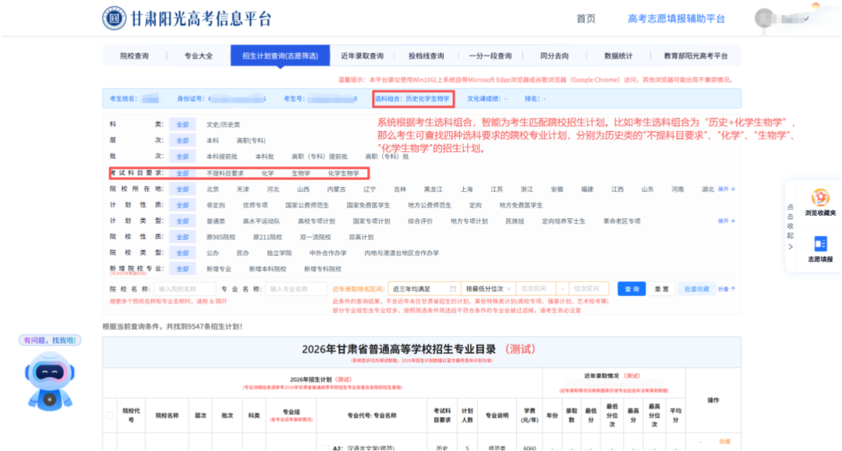Open 教育部阳光高考平台 tab

pos(695,56)
